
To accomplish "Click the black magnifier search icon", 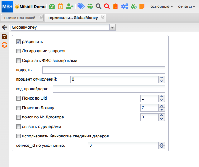I will coord(99,7).
